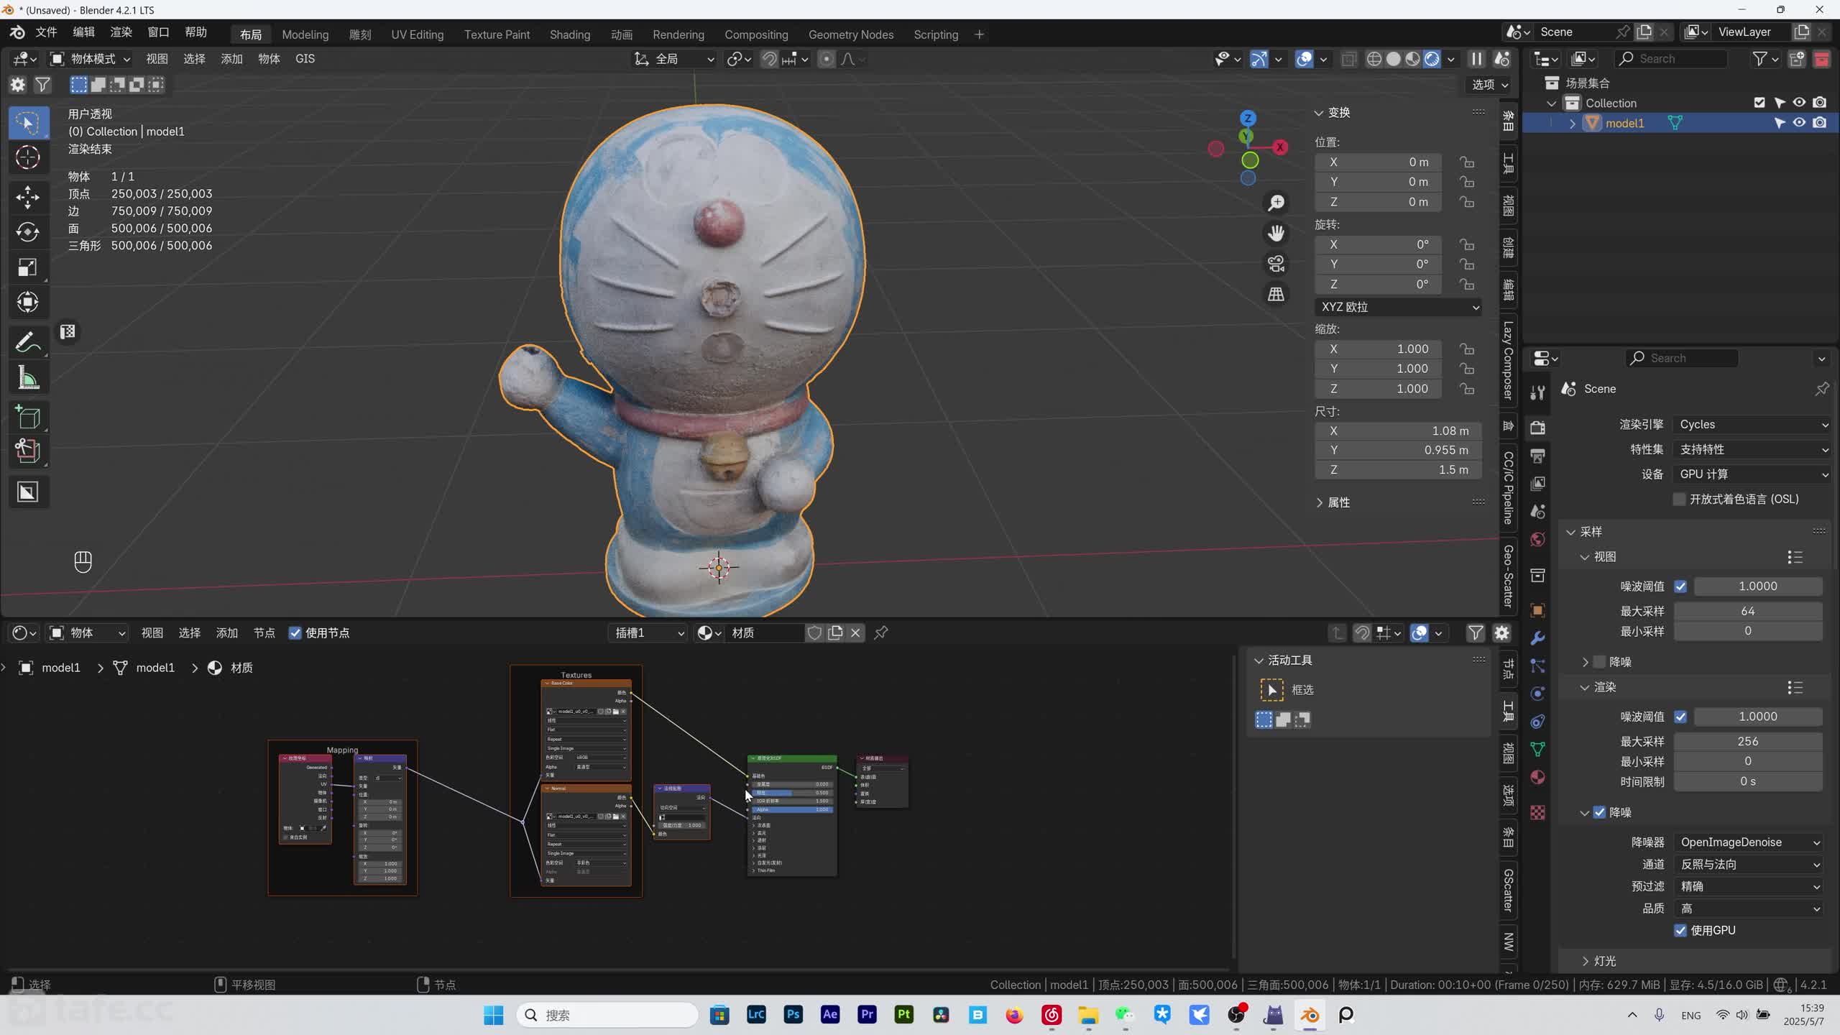Click the 框选 box select tool button
The height and width of the screenshot is (1035, 1840).
point(1271,690)
